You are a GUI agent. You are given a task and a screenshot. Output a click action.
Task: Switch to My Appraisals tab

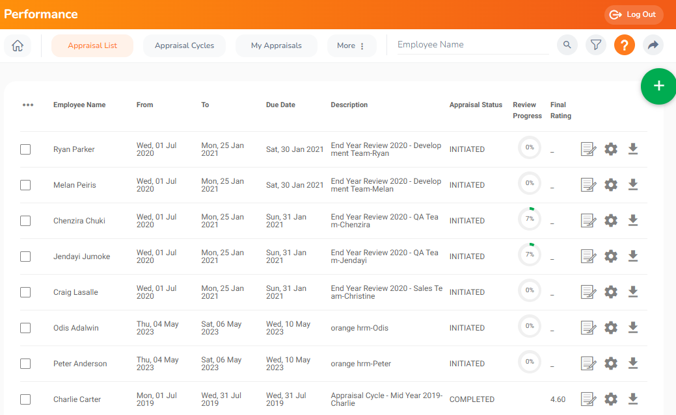[277, 45]
